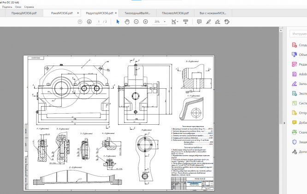Open the Protect shield tool in right panel
Image resolution: width=307 pixels, height=194 pixels.
[x=295, y=142]
